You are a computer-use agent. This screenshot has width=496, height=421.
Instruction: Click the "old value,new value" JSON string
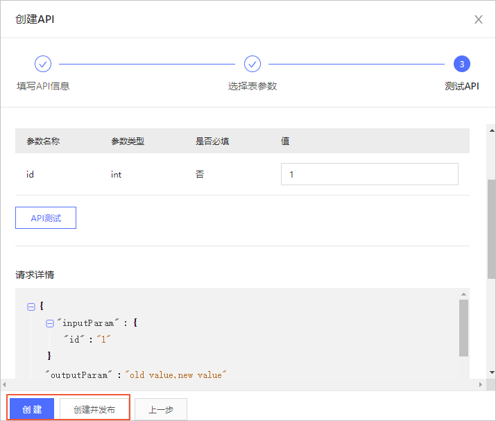point(176,375)
